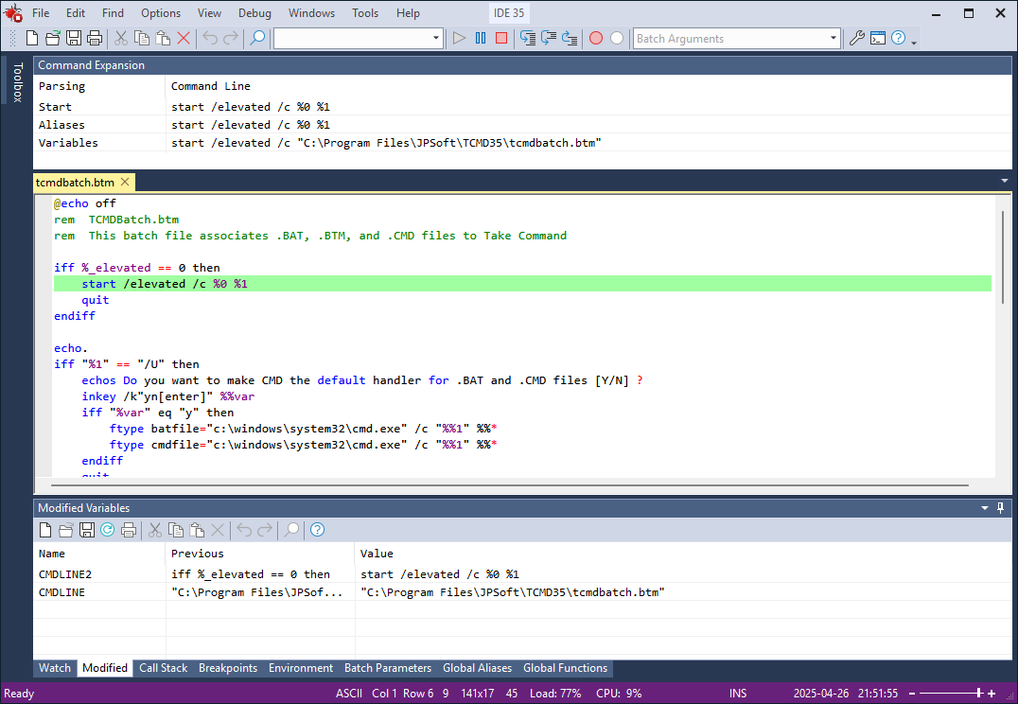This screenshot has width=1018, height=704.
Task: Start debugging with the Run arrow
Action: 459,38
